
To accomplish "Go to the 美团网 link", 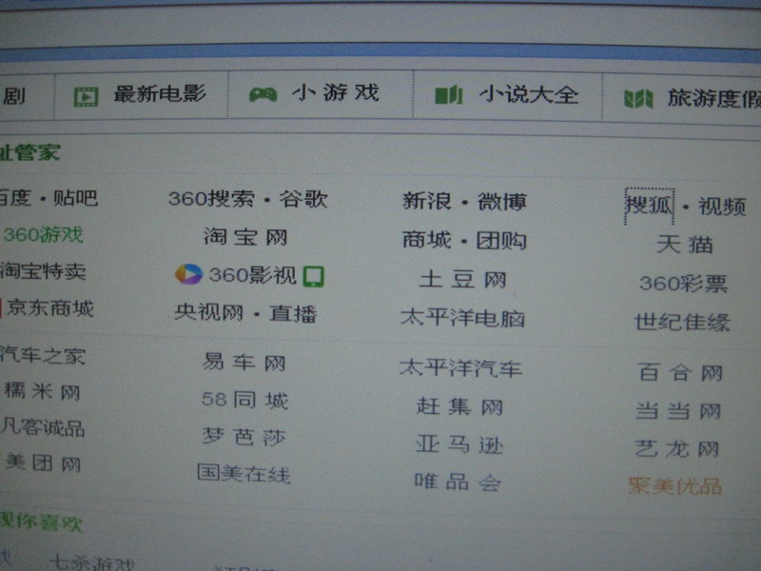I will 43,463.
